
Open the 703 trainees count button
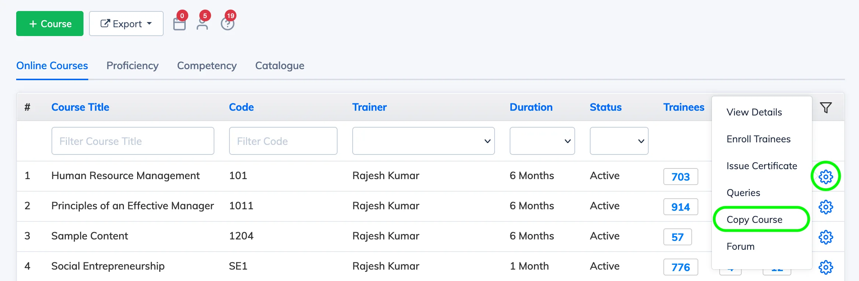(681, 177)
